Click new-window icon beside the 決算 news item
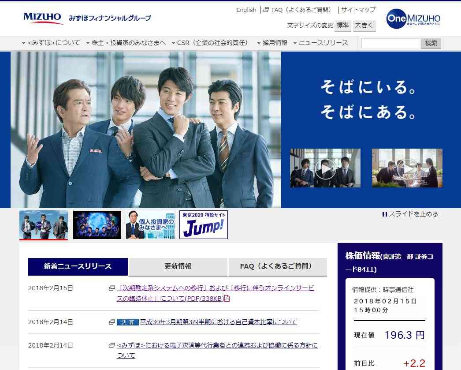Screen dimensions: 461x370 click(112, 322)
